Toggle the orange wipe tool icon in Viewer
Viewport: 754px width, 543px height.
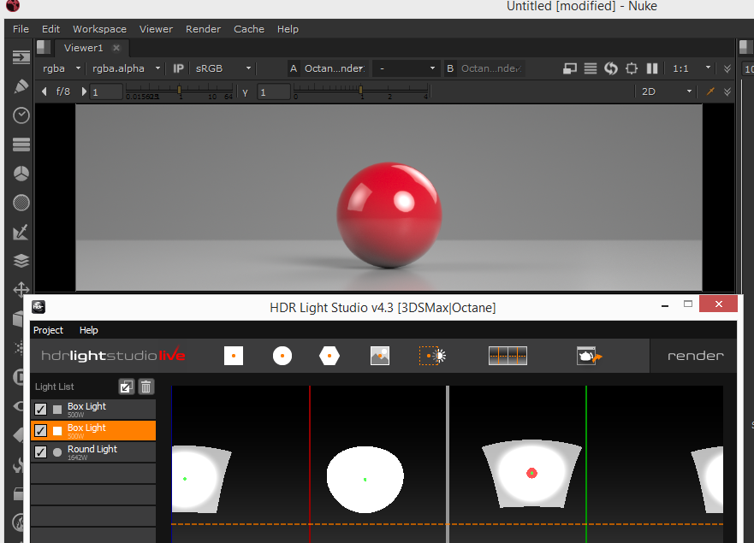(x=710, y=91)
